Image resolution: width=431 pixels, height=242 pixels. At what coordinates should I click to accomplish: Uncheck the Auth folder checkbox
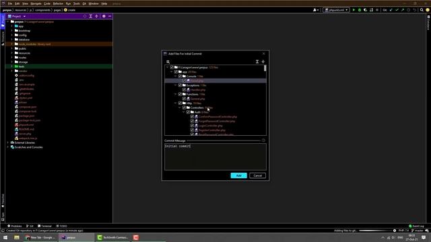(188, 112)
